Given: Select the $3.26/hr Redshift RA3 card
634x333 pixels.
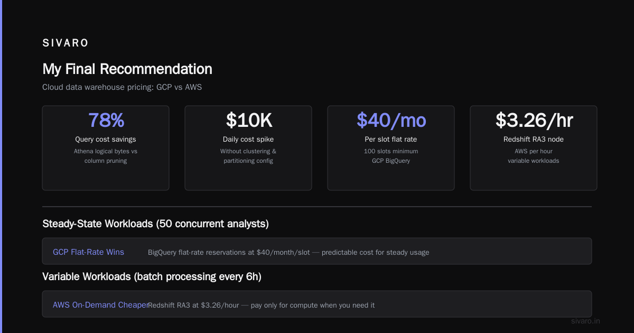Looking at the screenshot, I should (x=534, y=148).
